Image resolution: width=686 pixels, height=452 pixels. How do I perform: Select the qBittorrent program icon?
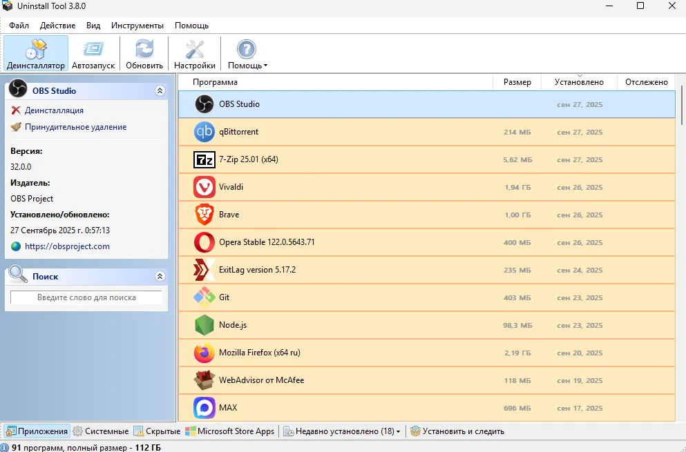pyautogui.click(x=204, y=132)
